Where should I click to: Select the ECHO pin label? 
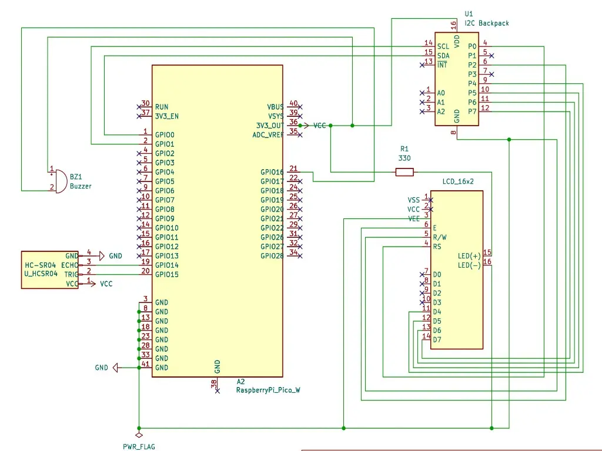click(x=69, y=265)
